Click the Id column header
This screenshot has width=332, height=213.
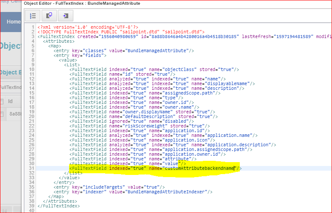pos(11,101)
